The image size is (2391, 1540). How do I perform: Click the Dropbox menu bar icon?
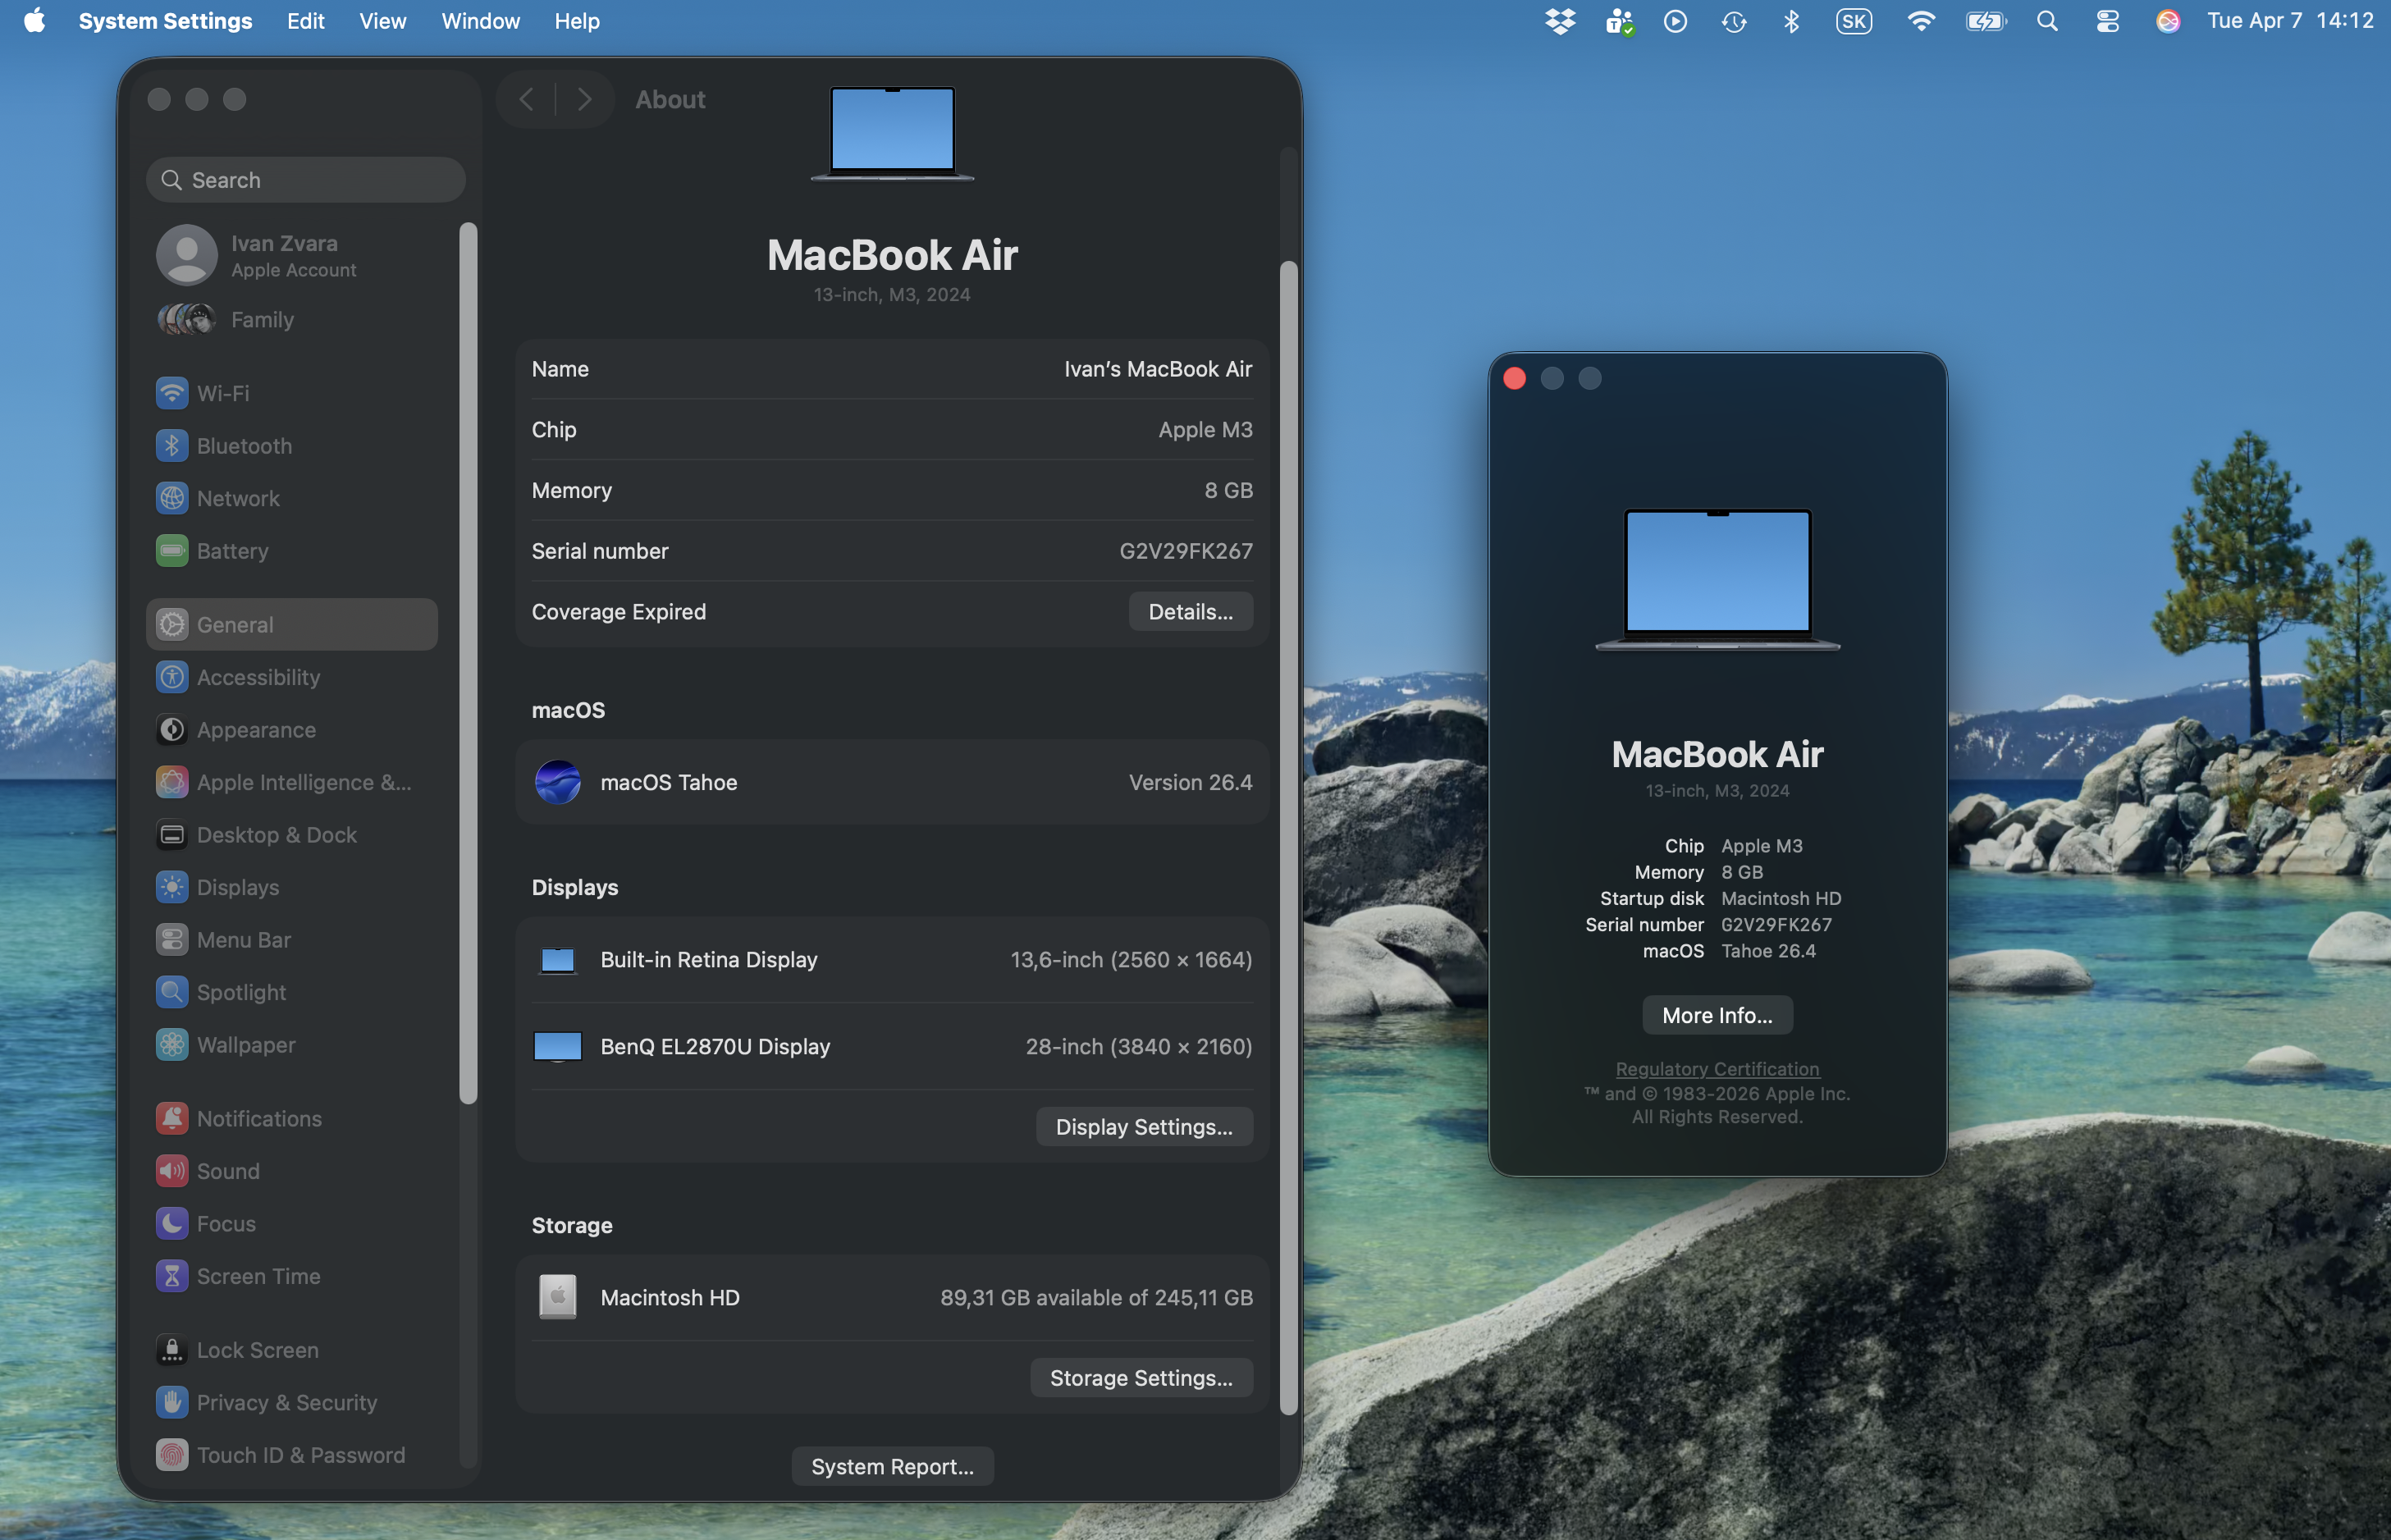(1559, 21)
